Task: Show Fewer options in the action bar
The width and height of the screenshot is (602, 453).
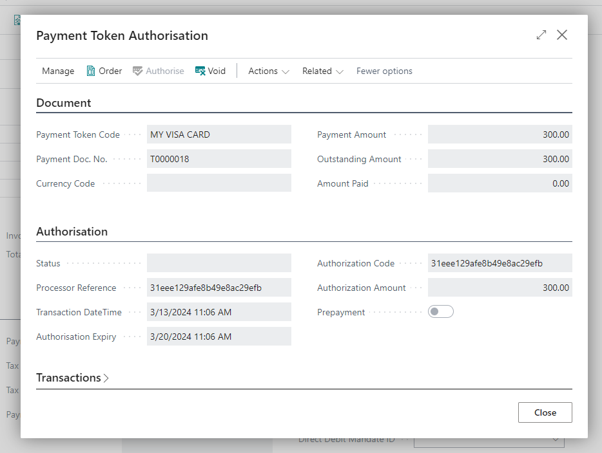Action: 384,71
